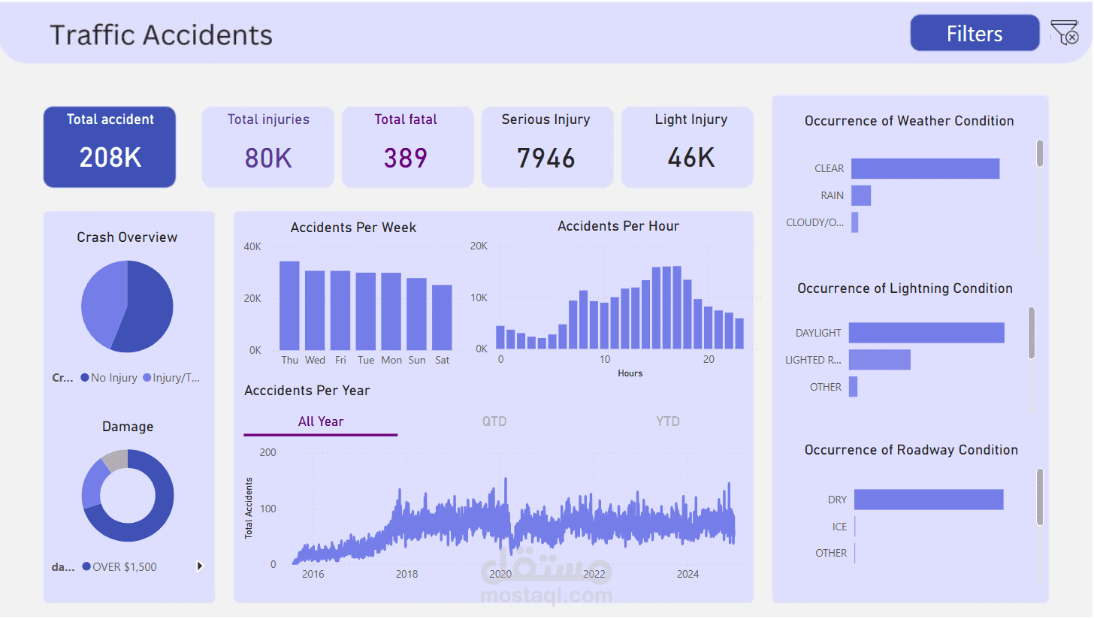Switch to the YTD tab
Screen dimensions: 1094x619
(667, 421)
